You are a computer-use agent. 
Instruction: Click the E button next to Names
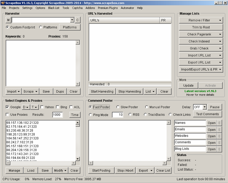pos(219,123)
